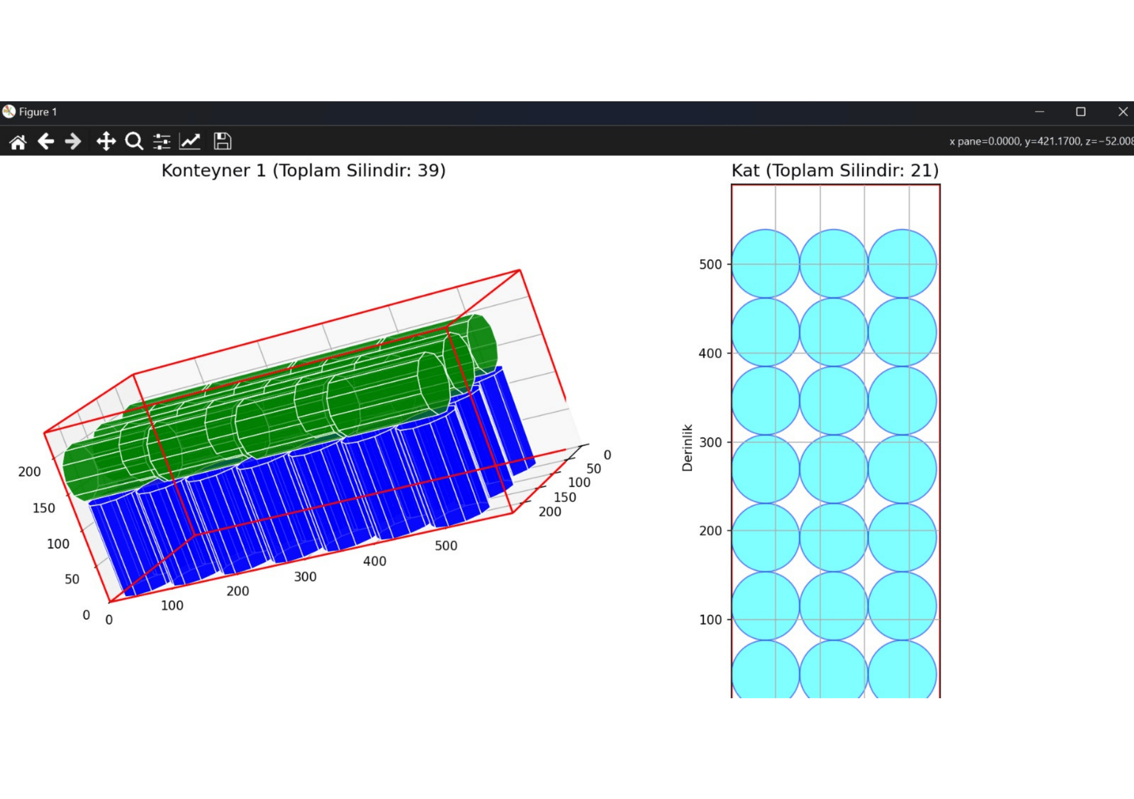This screenshot has width=1134, height=799.
Task: Go forward to the next view
Action: coord(73,141)
